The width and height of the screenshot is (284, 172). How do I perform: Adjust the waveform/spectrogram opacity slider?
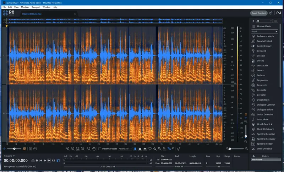pyautogui.click(x=14, y=149)
